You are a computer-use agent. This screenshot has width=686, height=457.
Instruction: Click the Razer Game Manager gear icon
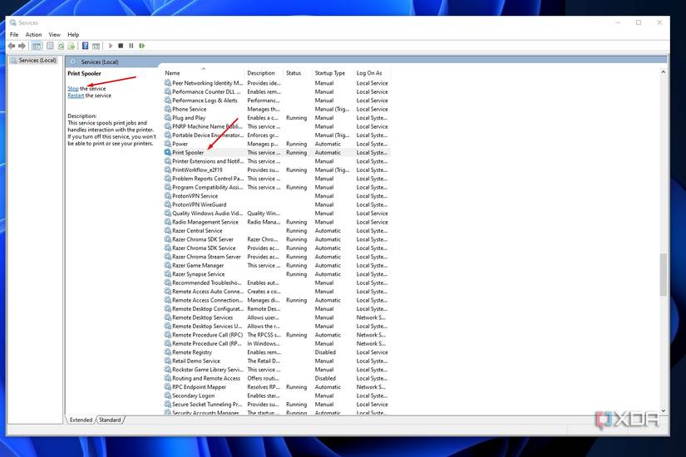[x=168, y=265]
